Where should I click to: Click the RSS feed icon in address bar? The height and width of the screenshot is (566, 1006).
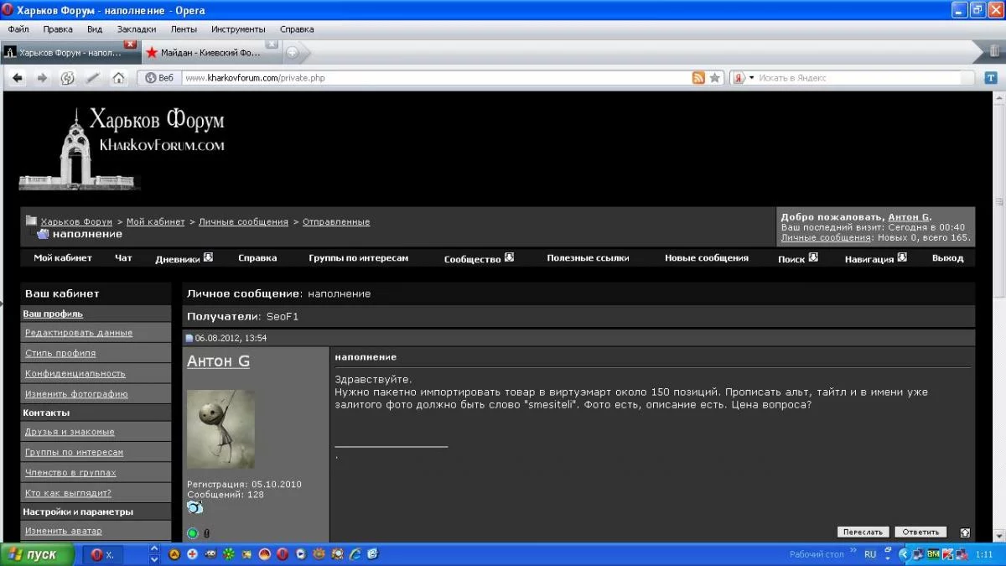click(x=697, y=78)
